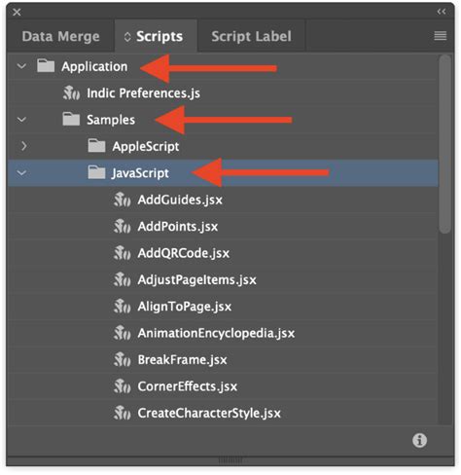Expand the AppleScript folder chevron
The height and width of the screenshot is (475, 461).
(23, 146)
